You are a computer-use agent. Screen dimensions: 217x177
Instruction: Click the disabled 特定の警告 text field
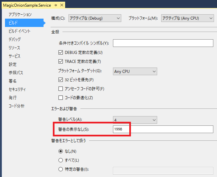[163, 171]
